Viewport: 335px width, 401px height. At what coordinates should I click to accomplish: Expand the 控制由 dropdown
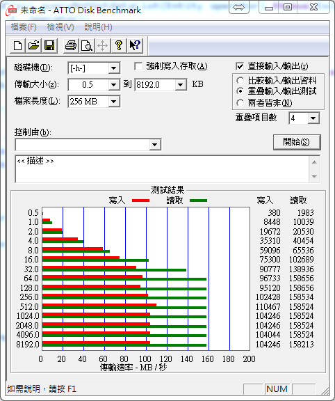154,145
